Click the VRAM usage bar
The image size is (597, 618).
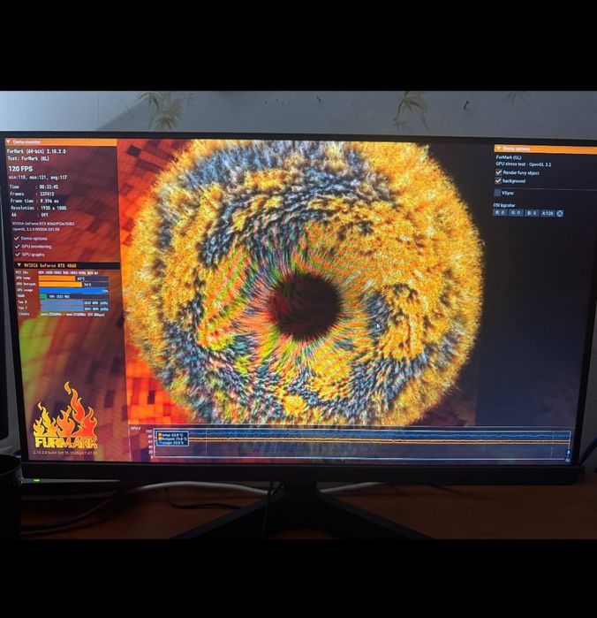coord(73,296)
